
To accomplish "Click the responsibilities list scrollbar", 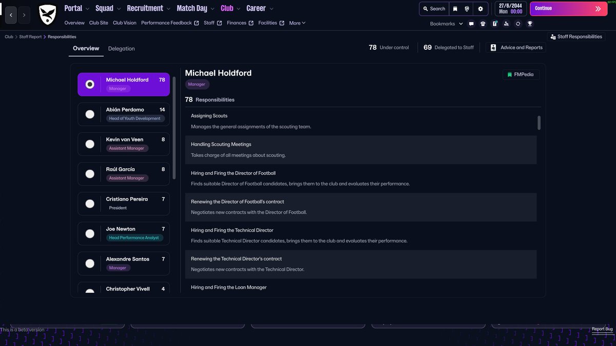I will (x=539, y=123).
